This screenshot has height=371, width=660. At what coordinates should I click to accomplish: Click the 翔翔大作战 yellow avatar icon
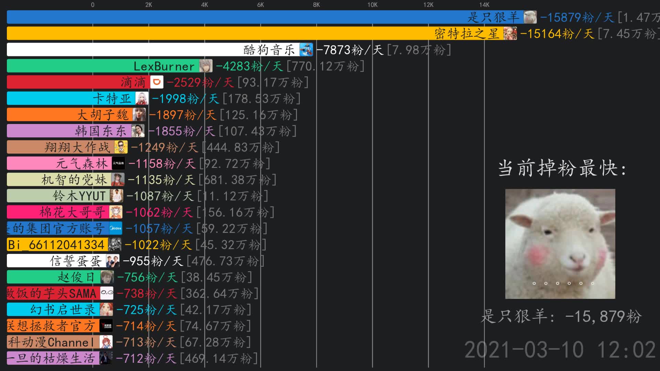121,147
